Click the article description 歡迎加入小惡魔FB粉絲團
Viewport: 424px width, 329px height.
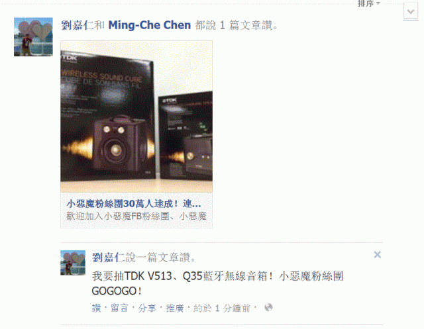click(x=136, y=216)
